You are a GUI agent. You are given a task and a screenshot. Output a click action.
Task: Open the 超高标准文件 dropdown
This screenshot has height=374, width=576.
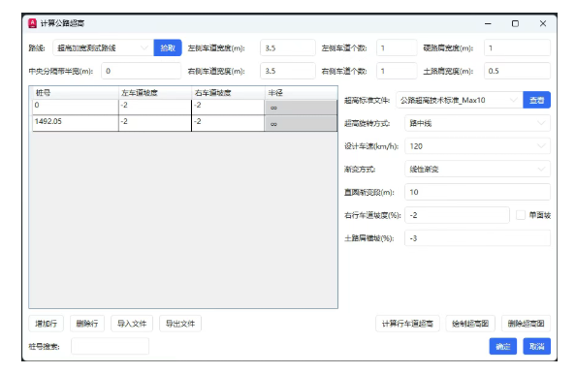coord(460,100)
